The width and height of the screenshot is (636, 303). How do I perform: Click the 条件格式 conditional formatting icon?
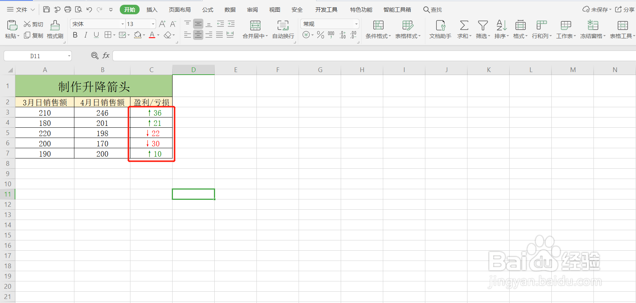pyautogui.click(x=378, y=25)
